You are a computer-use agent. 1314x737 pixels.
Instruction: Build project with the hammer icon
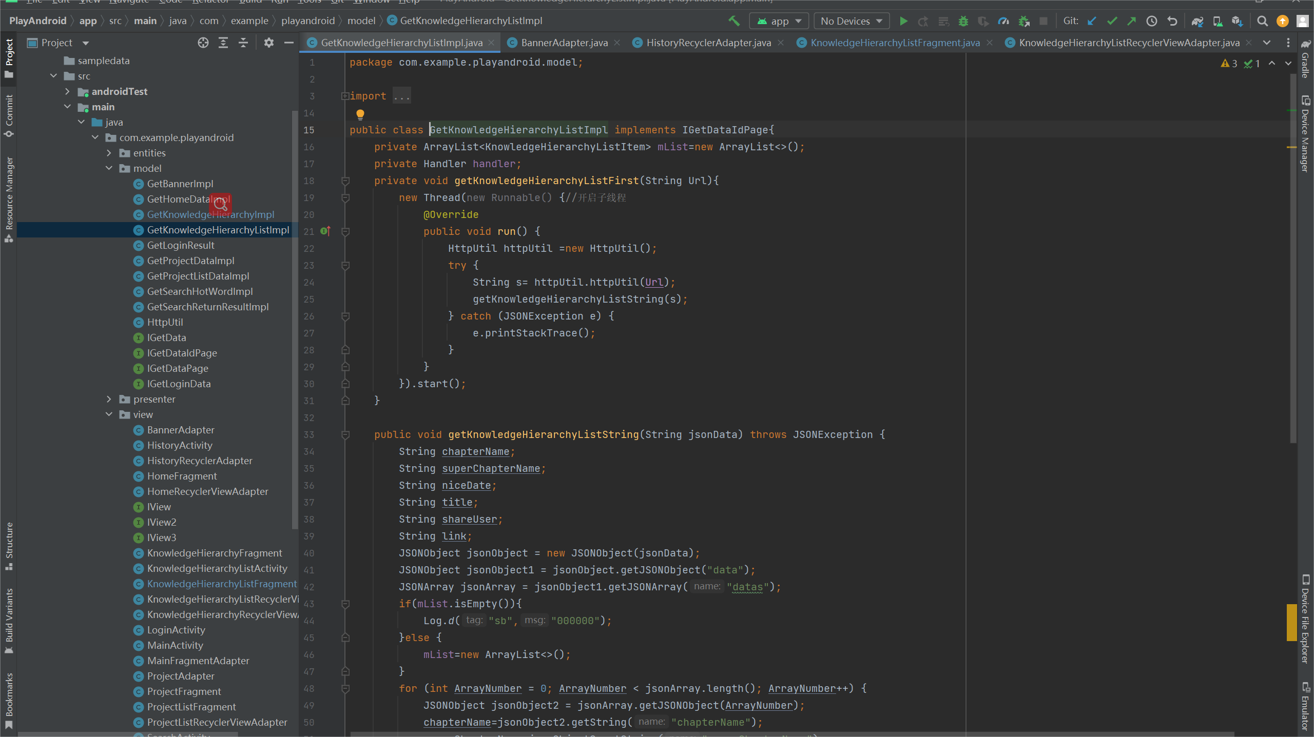(x=734, y=21)
